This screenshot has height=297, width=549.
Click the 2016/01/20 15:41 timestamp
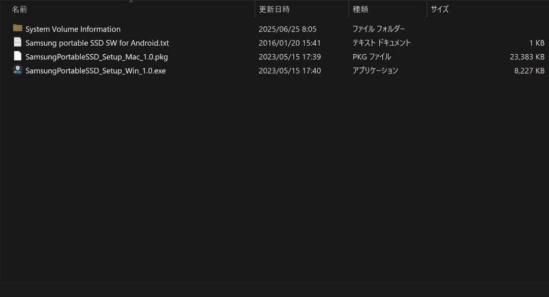[289, 43]
